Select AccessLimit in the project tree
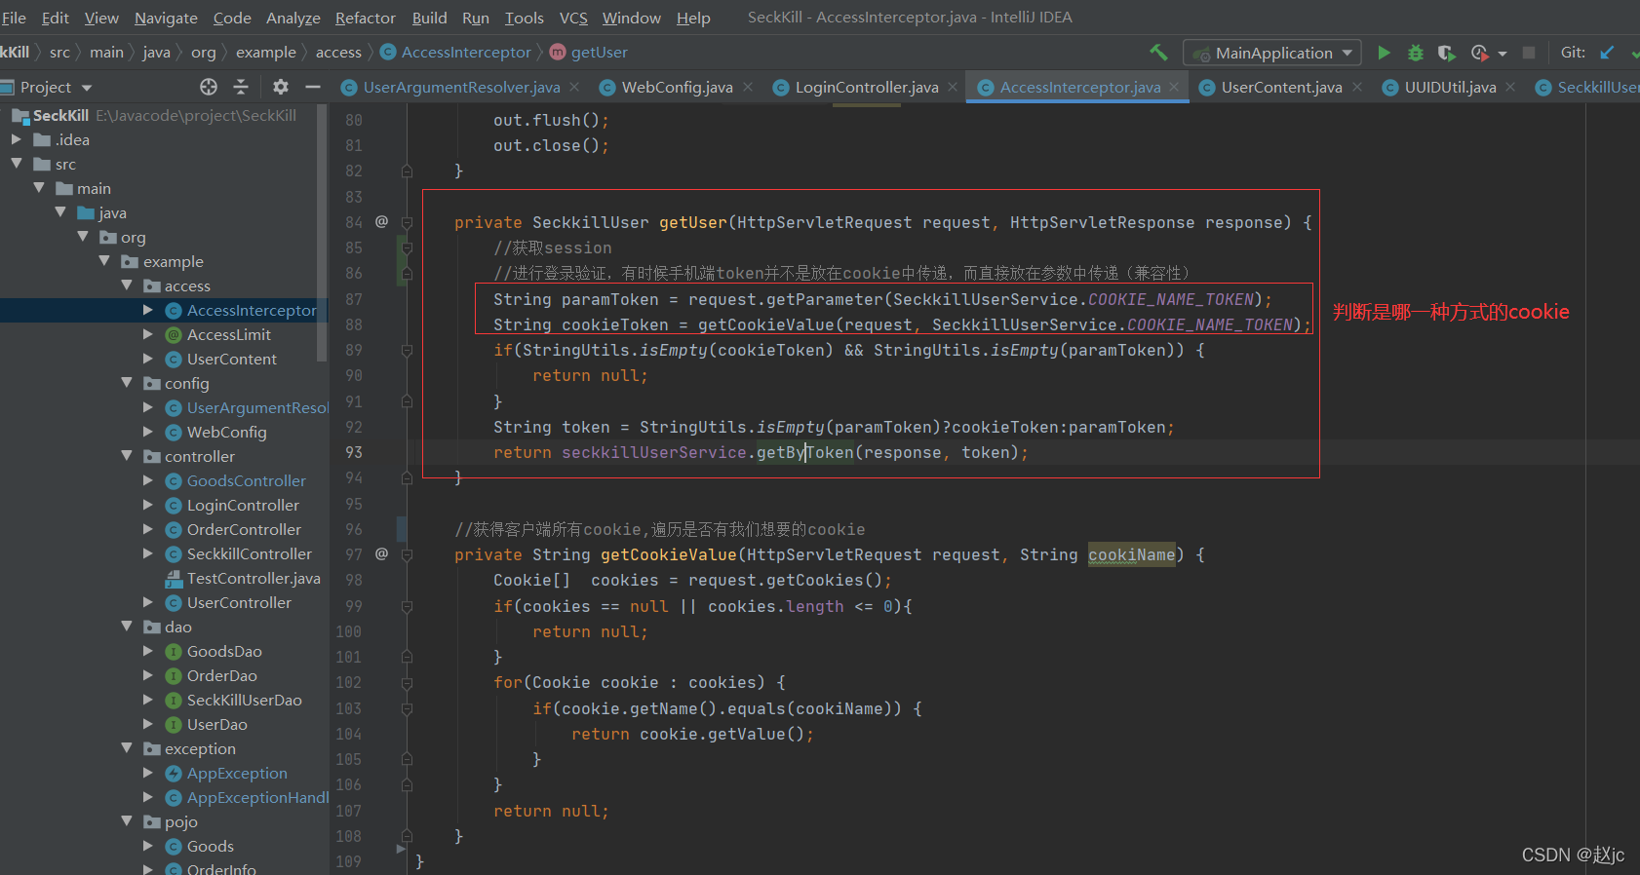 (229, 334)
